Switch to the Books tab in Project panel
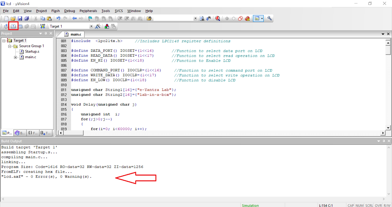 point(20,133)
